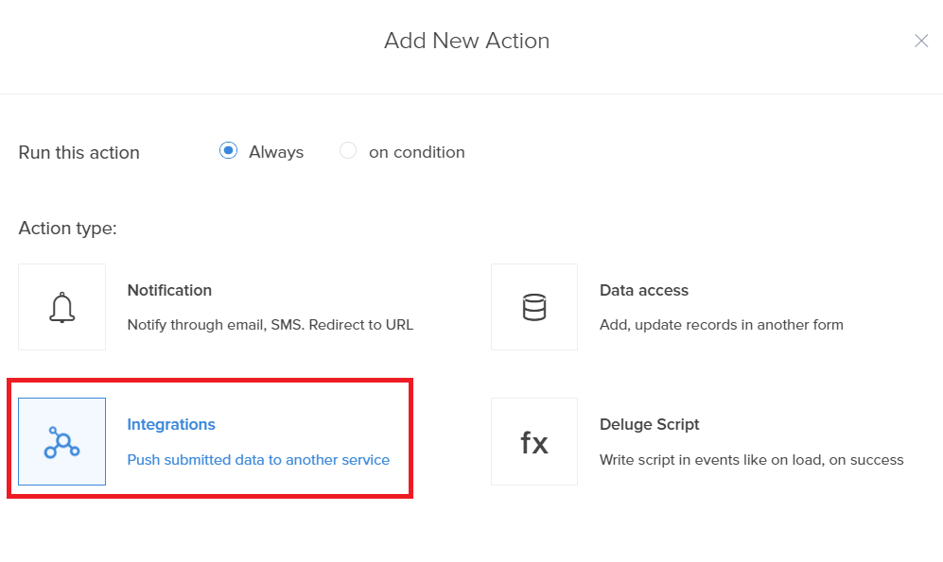Enable the on condition radio button
This screenshot has width=943, height=562.
click(348, 151)
